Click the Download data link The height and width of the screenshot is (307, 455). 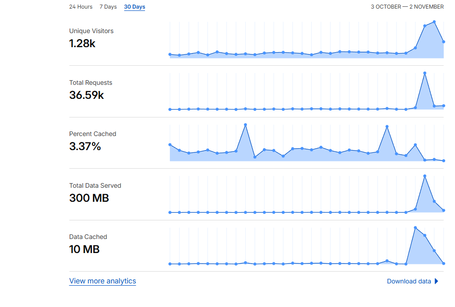pyautogui.click(x=409, y=281)
